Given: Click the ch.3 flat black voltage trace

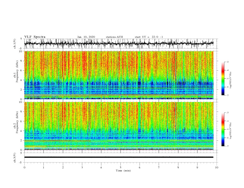Looking at the screenshot, I should pyautogui.click(x=119, y=157).
